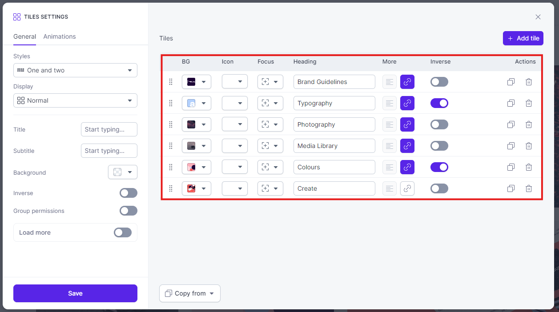559x312 pixels.
Task: Open More options for Media Library
Action: (x=389, y=146)
